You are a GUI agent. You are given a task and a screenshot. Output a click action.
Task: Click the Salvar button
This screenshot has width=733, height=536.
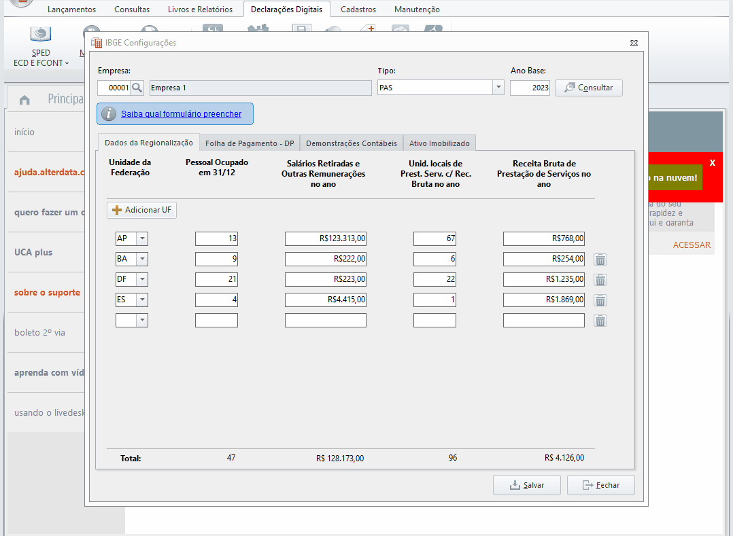coord(526,485)
